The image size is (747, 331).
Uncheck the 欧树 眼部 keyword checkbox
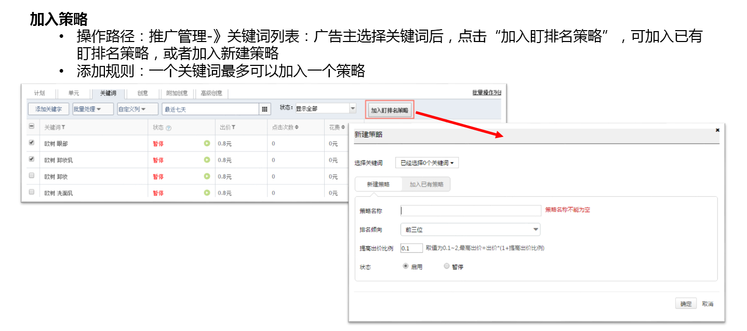click(x=31, y=142)
